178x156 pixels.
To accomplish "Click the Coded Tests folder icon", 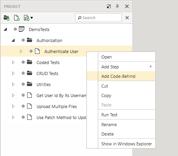I will [29, 62].
